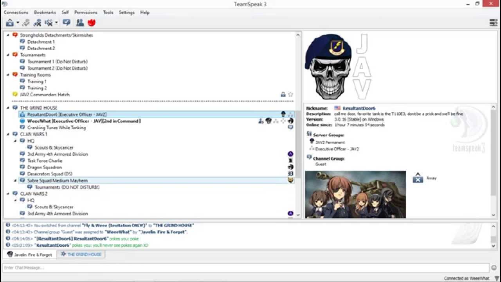501x282 pixels.
Task: Toggle speakers mute in the toolbar
Action: pyautogui.click(x=49, y=23)
